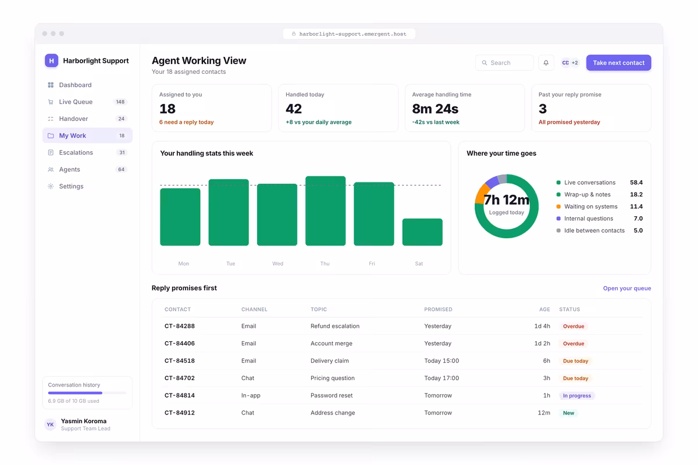Image resolution: width=698 pixels, height=465 pixels.
Task: Click into the Search field
Action: click(504, 63)
